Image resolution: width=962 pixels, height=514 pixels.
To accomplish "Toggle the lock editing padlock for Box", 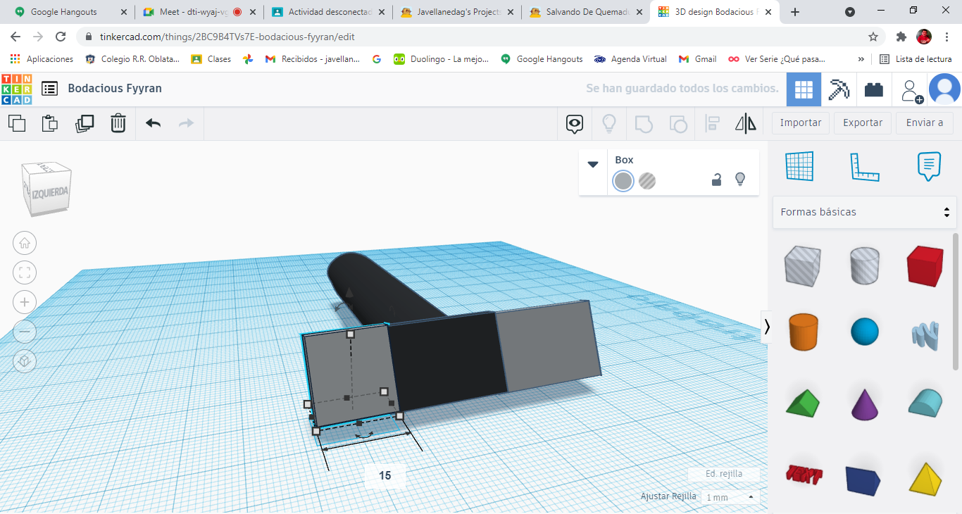I will click(x=716, y=180).
